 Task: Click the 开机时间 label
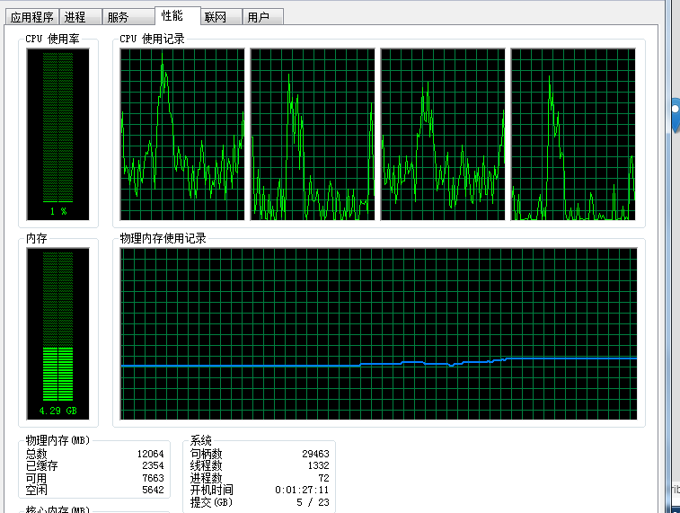pyautogui.click(x=212, y=490)
